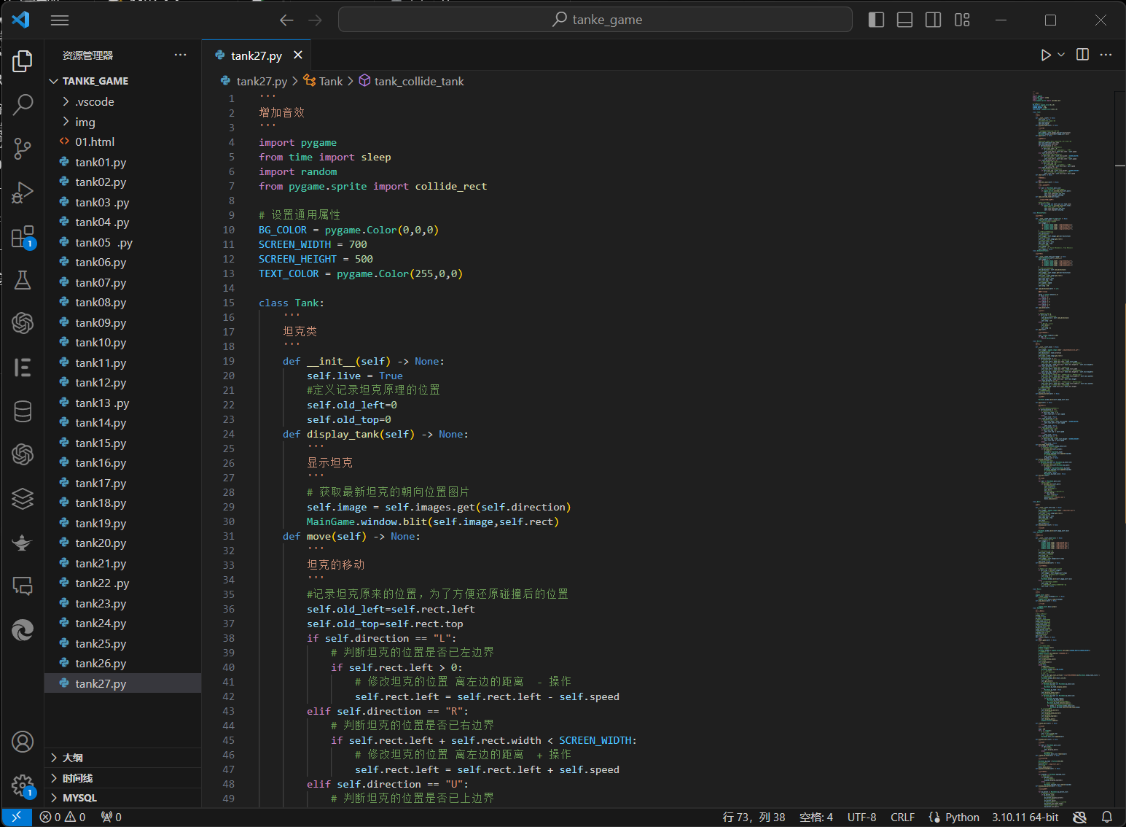Open 01.html in the explorer
Screen dimensions: 1126x827
(x=122, y=141)
